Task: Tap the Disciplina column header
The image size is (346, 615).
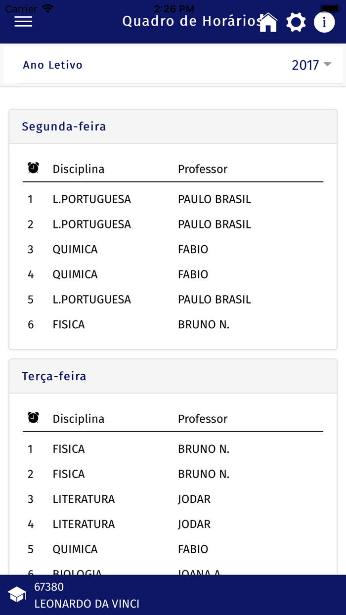Action: tap(78, 169)
